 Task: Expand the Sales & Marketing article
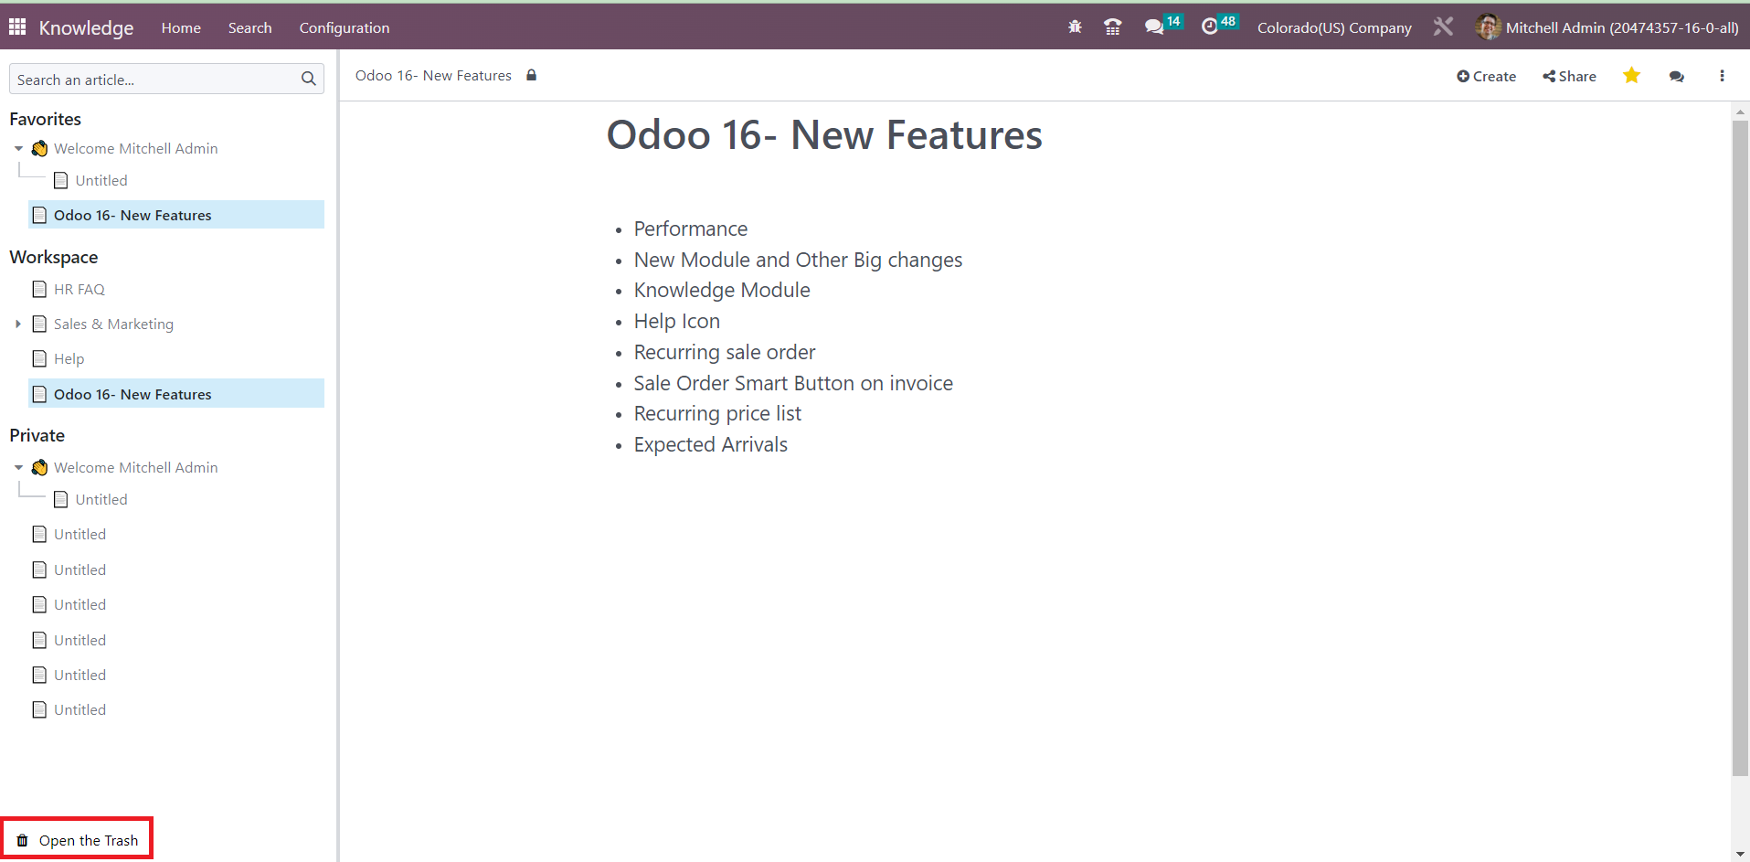[x=18, y=324]
